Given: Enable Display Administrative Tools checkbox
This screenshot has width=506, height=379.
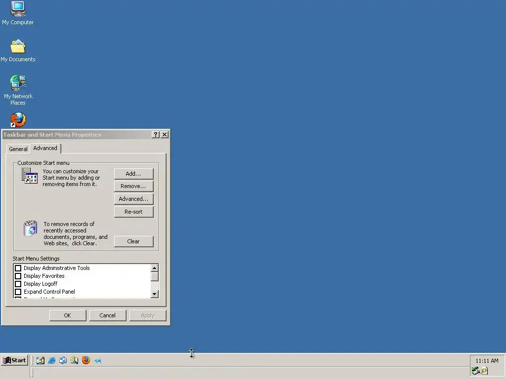Looking at the screenshot, I should (18, 268).
